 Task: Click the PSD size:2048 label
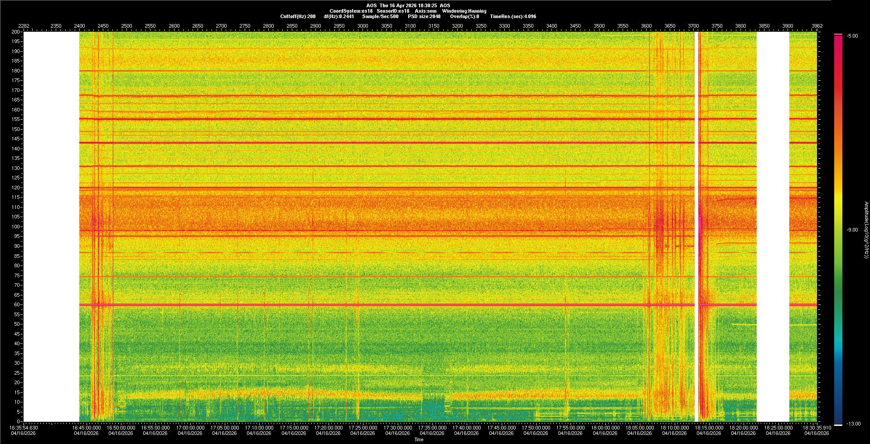click(424, 16)
